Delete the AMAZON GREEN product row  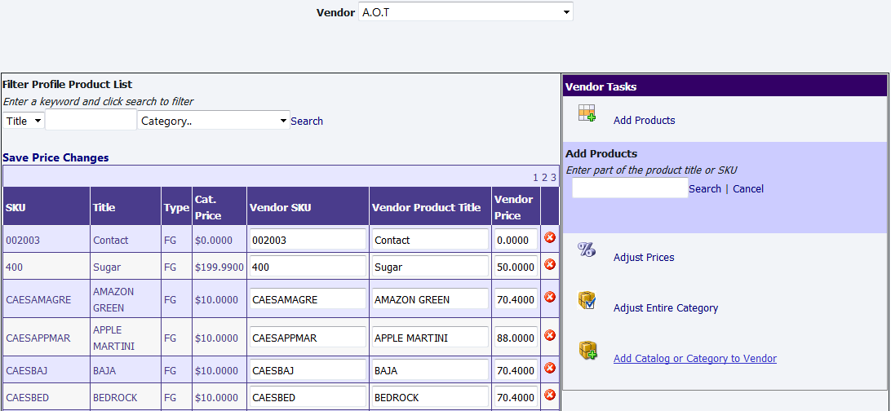pyautogui.click(x=550, y=298)
